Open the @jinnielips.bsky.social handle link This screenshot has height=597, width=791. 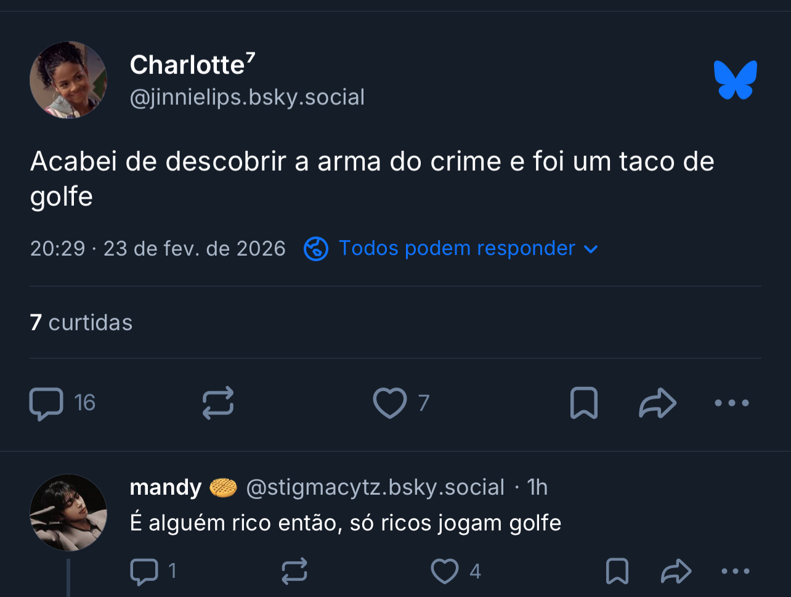(247, 97)
